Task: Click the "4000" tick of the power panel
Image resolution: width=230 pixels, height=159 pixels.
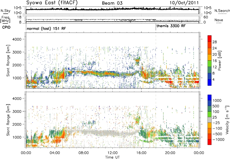Action: click(17, 39)
